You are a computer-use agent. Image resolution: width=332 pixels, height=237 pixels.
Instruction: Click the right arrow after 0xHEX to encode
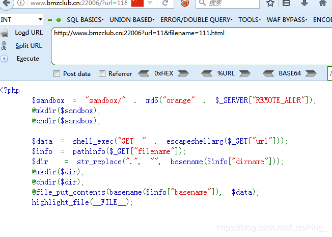[183, 73]
